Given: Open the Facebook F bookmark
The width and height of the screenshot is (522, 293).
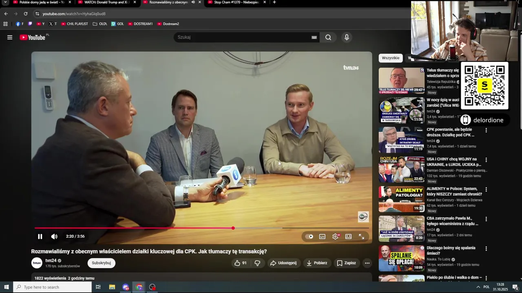Looking at the screenshot, I should (20, 24).
